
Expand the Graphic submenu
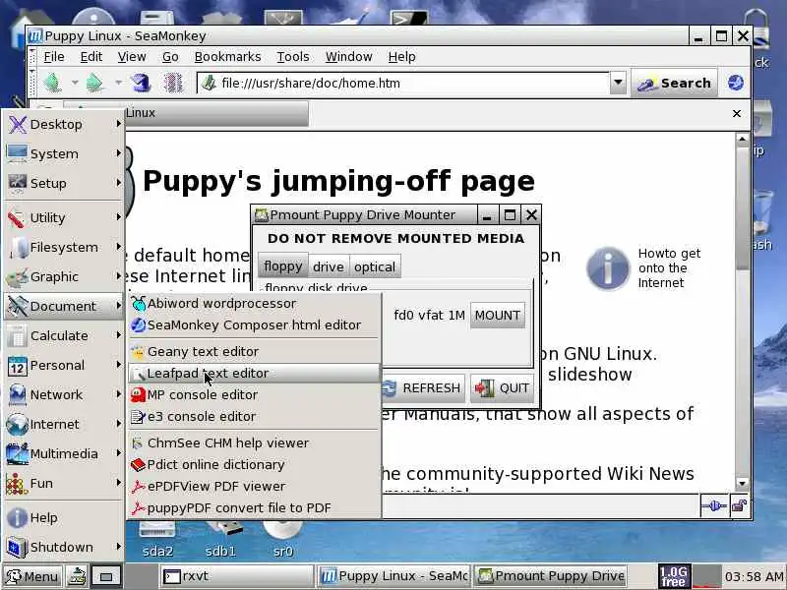(x=64, y=276)
